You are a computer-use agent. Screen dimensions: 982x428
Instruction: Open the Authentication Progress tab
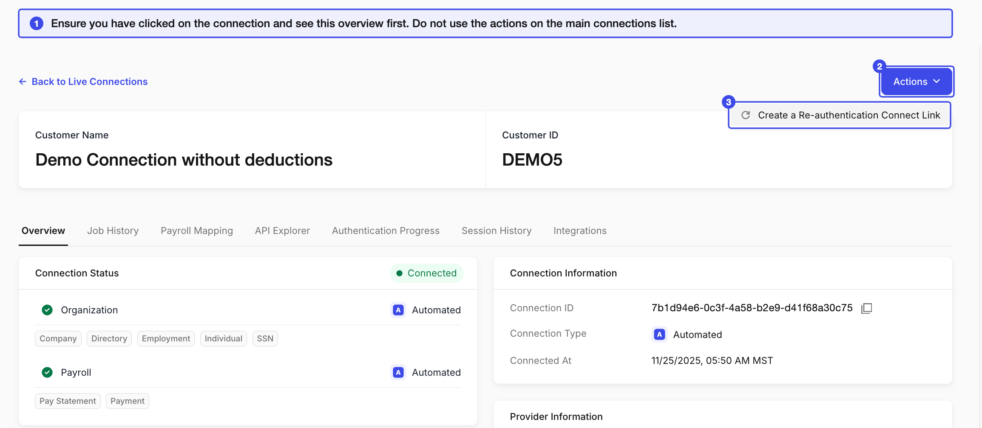point(386,231)
